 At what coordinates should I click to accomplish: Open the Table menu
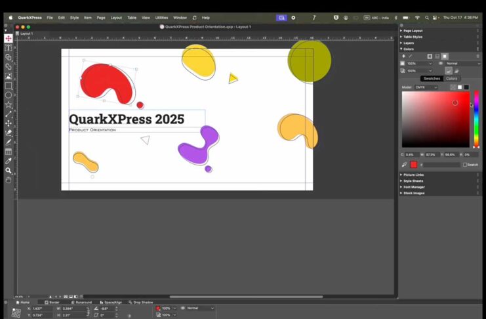(x=132, y=18)
